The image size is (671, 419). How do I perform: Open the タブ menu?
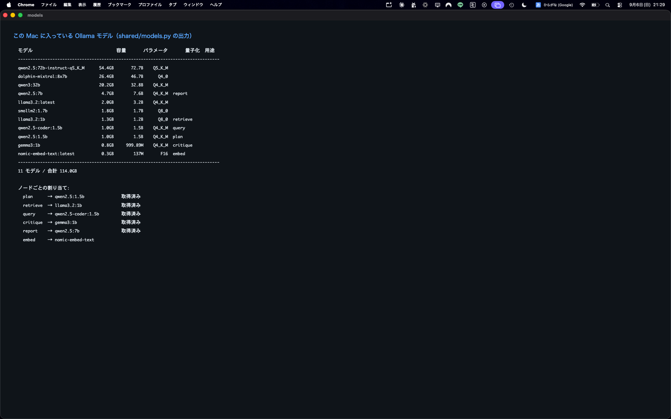pyautogui.click(x=173, y=5)
